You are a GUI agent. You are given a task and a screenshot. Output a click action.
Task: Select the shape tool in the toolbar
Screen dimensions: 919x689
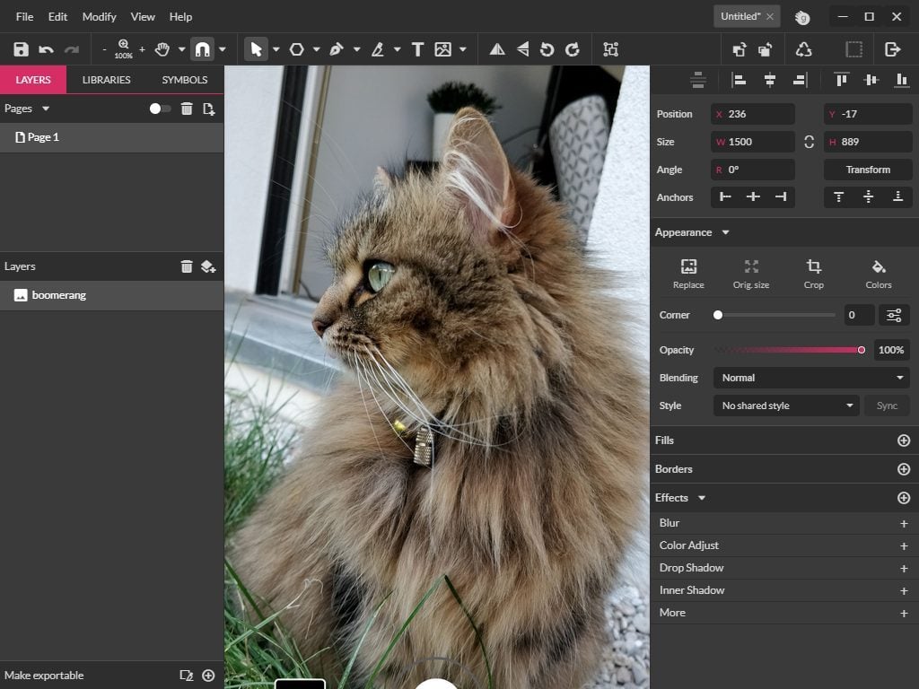[296, 49]
